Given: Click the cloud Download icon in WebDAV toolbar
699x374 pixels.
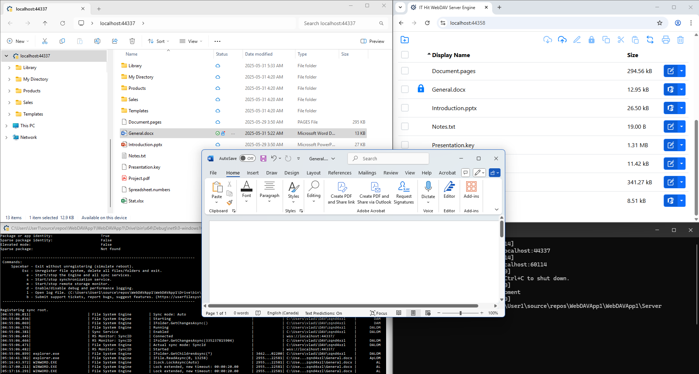Looking at the screenshot, I should (x=547, y=40).
